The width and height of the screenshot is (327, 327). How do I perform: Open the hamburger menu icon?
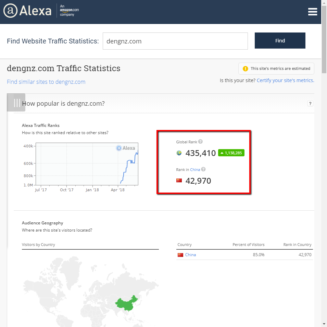312,12
